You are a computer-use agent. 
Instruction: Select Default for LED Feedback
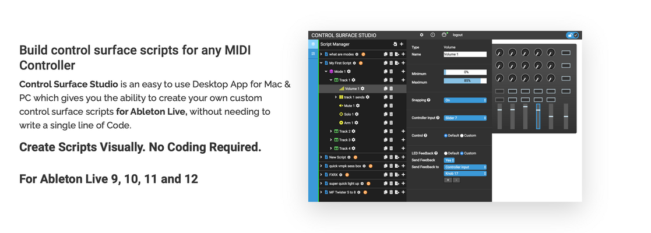pyautogui.click(x=446, y=153)
